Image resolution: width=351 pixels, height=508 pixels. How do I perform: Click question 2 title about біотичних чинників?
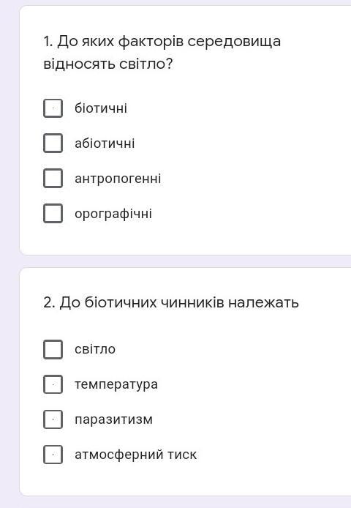point(171,302)
